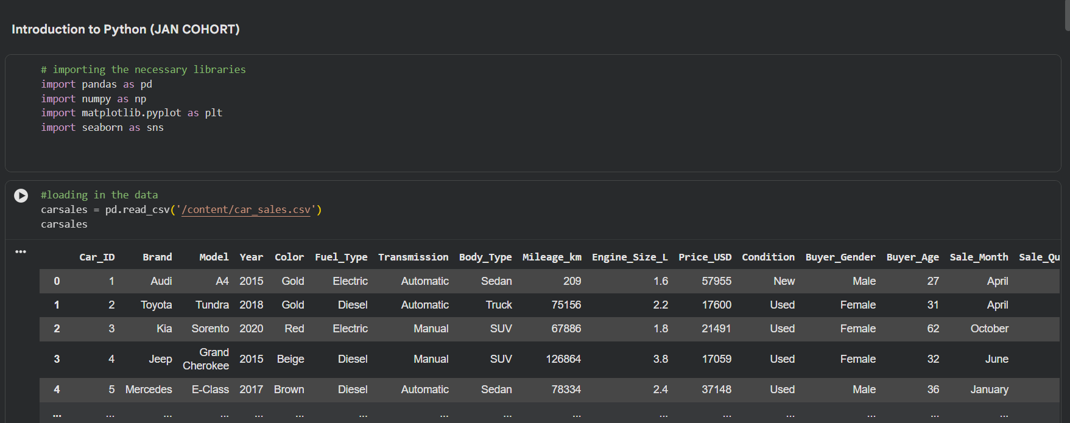Click the vertical scrollbar of the page
Image resolution: width=1070 pixels, height=423 pixels.
click(x=1067, y=15)
